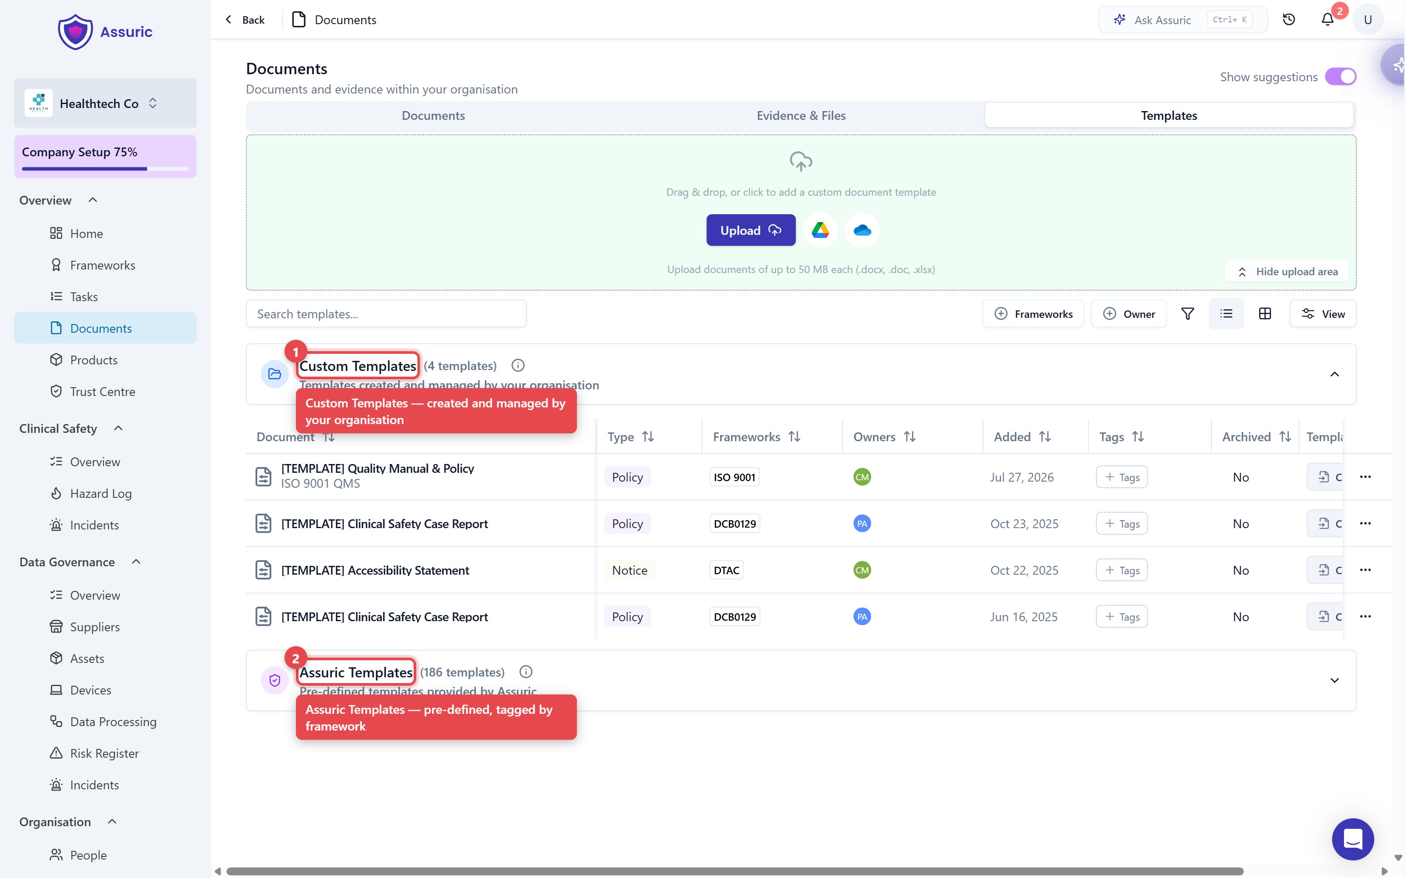1405x878 pixels.
Task: Click the Upload button
Action: (x=751, y=230)
